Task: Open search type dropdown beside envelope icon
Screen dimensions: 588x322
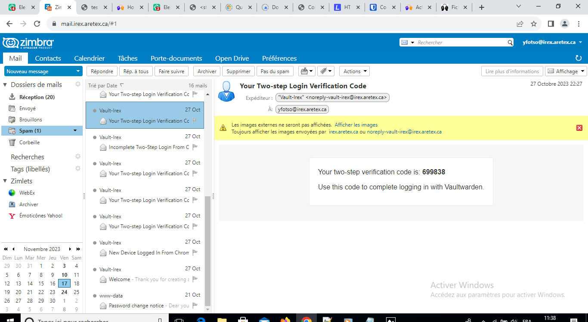Action: pos(412,43)
